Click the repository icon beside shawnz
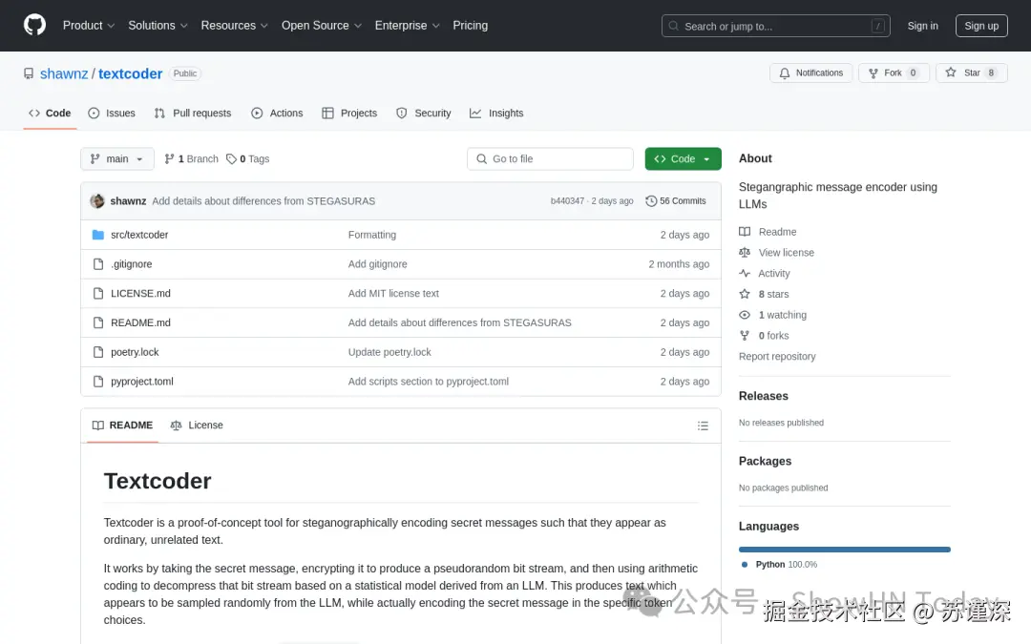 coord(29,73)
